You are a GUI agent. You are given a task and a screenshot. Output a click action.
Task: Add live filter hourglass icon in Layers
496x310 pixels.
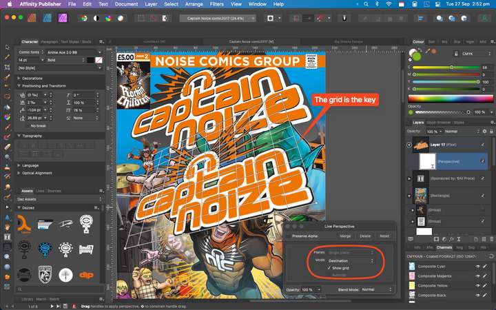pyautogui.click(x=458, y=239)
